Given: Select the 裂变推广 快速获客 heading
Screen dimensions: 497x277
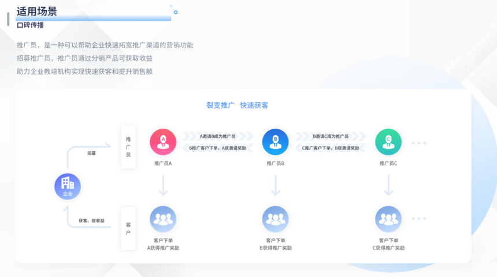Looking at the screenshot, I should click(237, 105).
